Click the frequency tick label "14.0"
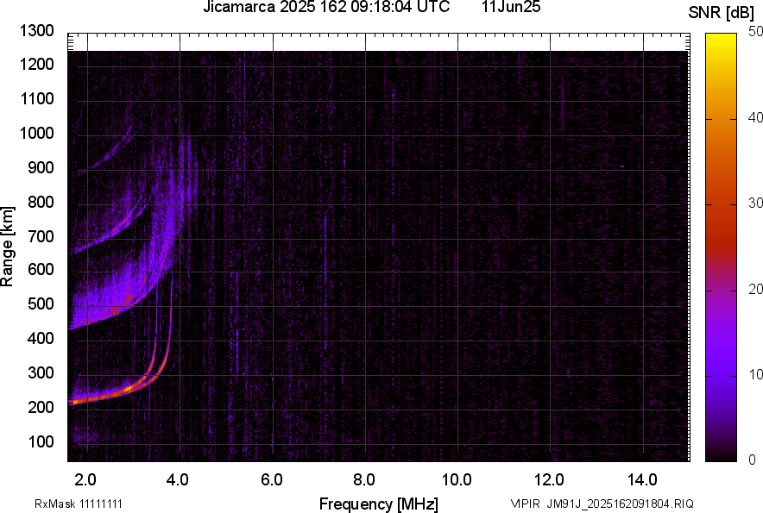 pyautogui.click(x=642, y=480)
